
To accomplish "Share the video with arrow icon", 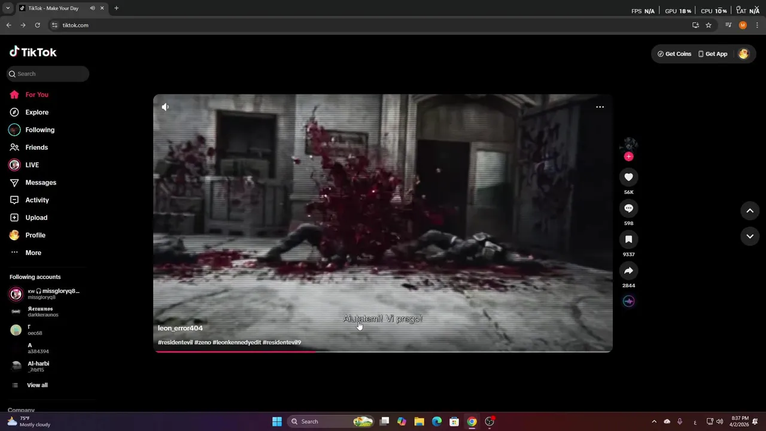I will pyautogui.click(x=628, y=271).
